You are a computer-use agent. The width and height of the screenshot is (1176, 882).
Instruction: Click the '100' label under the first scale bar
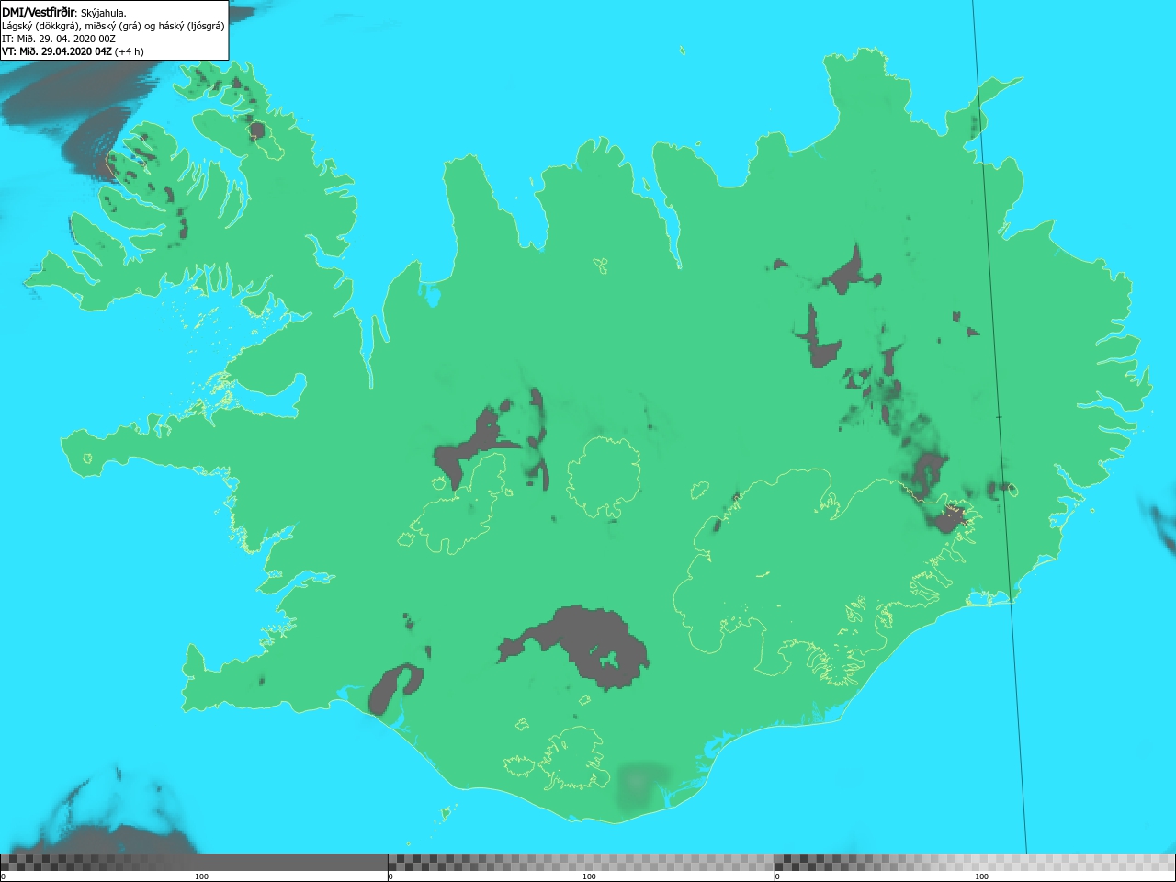coord(201,876)
